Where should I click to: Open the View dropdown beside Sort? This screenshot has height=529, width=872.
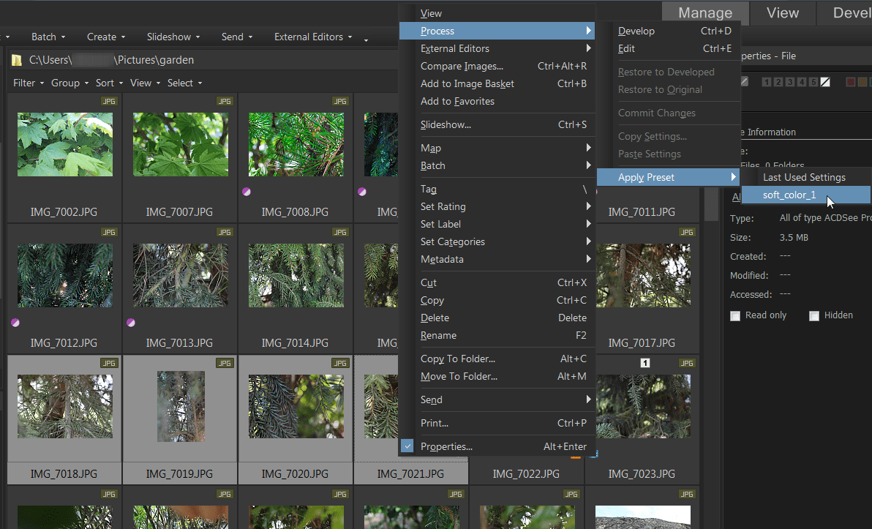point(145,83)
